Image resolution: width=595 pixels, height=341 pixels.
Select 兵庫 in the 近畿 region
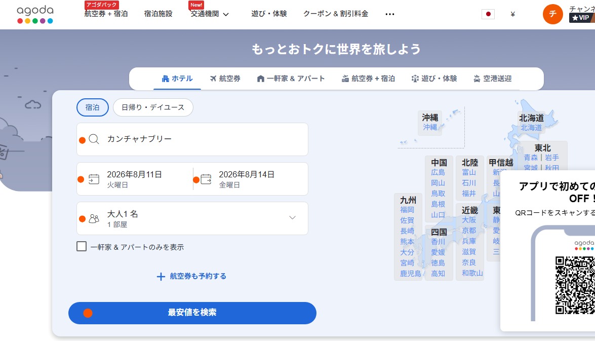tap(469, 241)
